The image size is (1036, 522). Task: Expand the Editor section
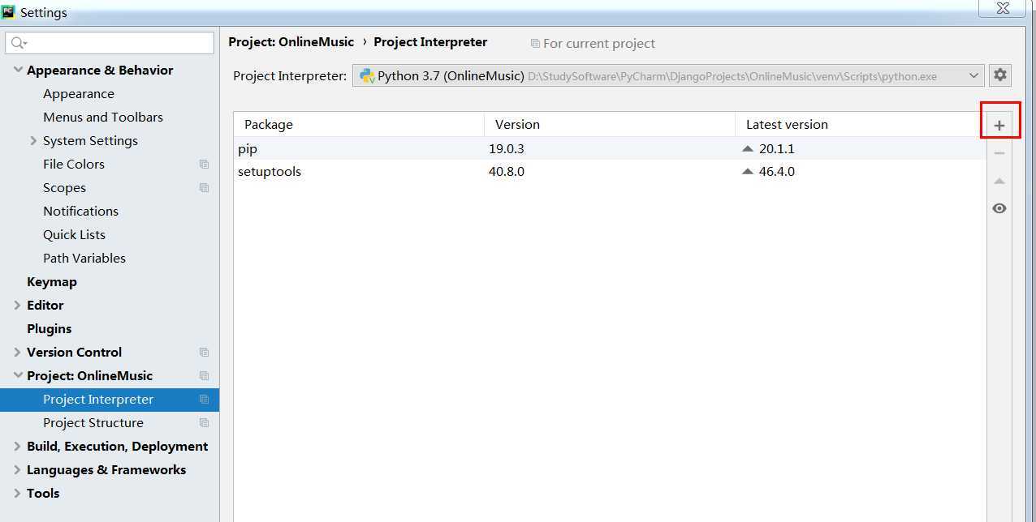pos(18,305)
